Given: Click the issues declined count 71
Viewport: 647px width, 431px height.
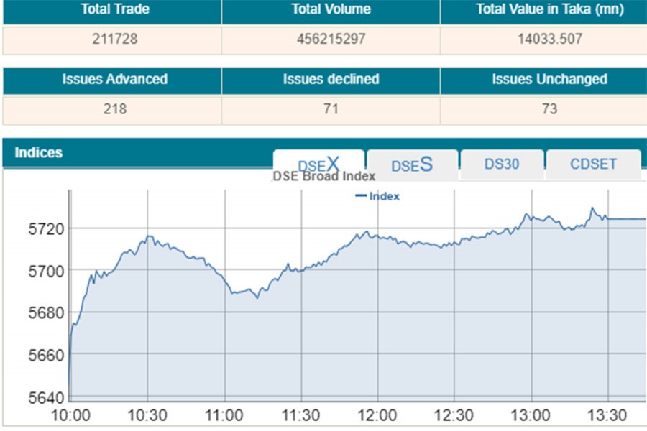Looking at the screenshot, I should coord(331,109).
